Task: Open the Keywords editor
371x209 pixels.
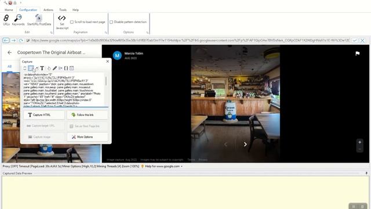Action: [18, 20]
